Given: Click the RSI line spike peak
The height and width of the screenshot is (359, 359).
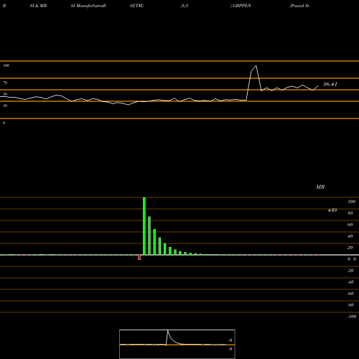Looking at the screenshot, I should point(256,65).
